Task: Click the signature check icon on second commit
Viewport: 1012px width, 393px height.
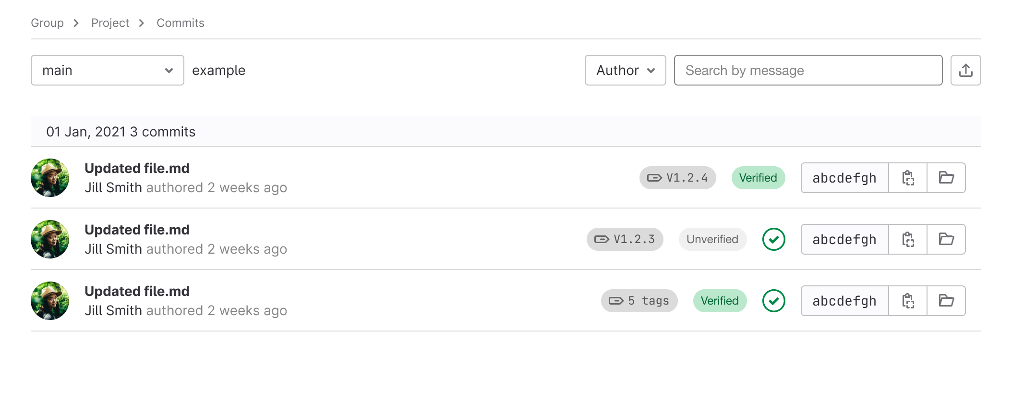Action: [774, 239]
